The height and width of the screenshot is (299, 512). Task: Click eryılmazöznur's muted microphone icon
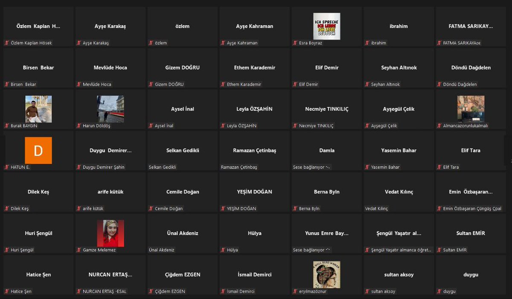pyautogui.click(x=295, y=291)
